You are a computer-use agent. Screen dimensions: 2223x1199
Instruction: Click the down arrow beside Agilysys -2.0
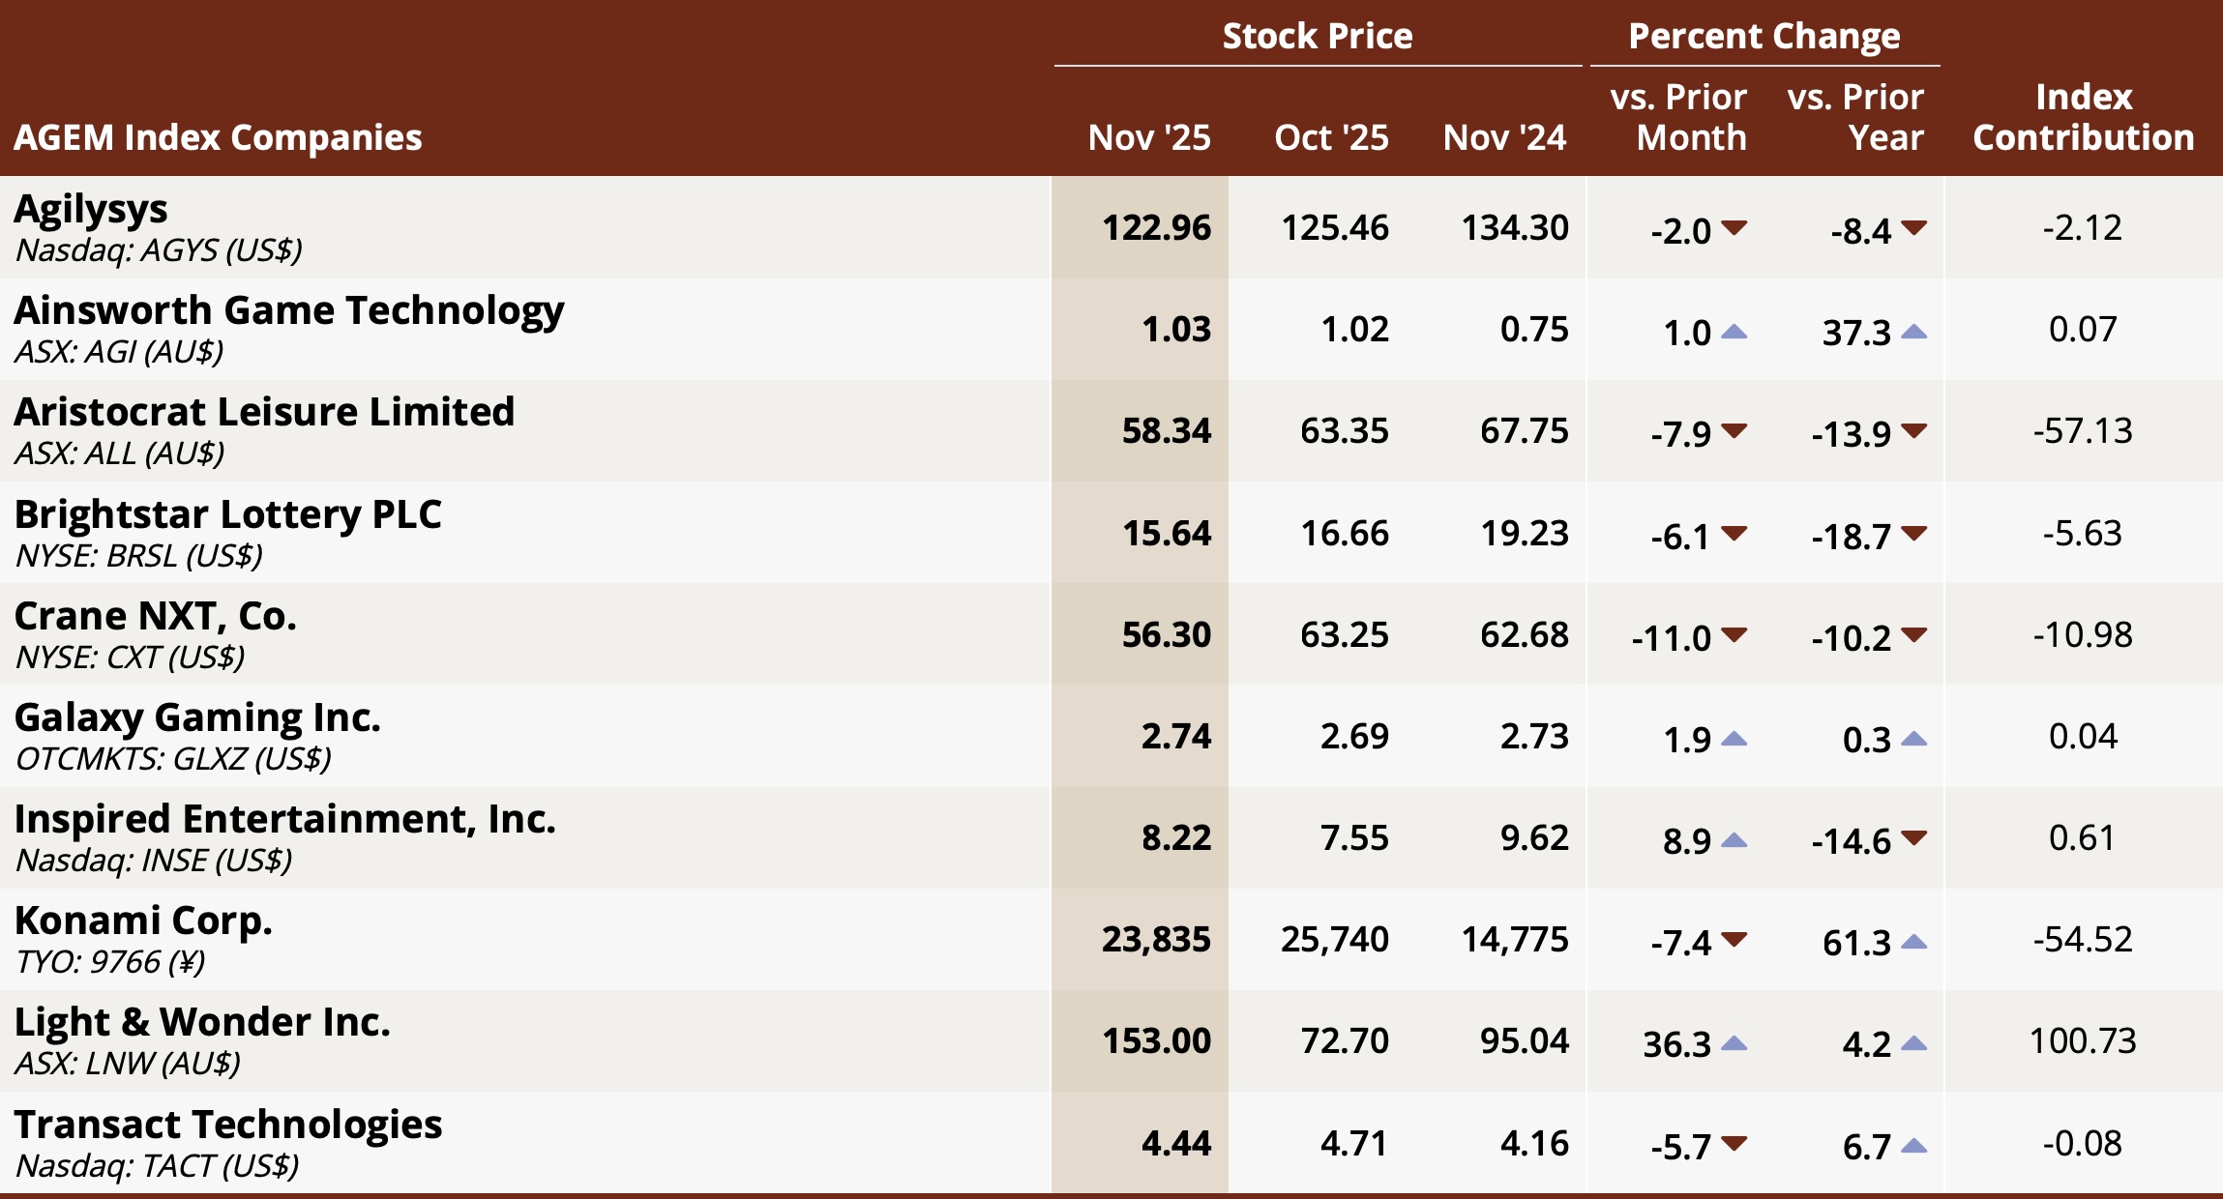coord(1734,228)
